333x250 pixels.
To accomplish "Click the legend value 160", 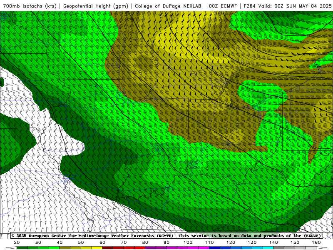I will [316, 242].
